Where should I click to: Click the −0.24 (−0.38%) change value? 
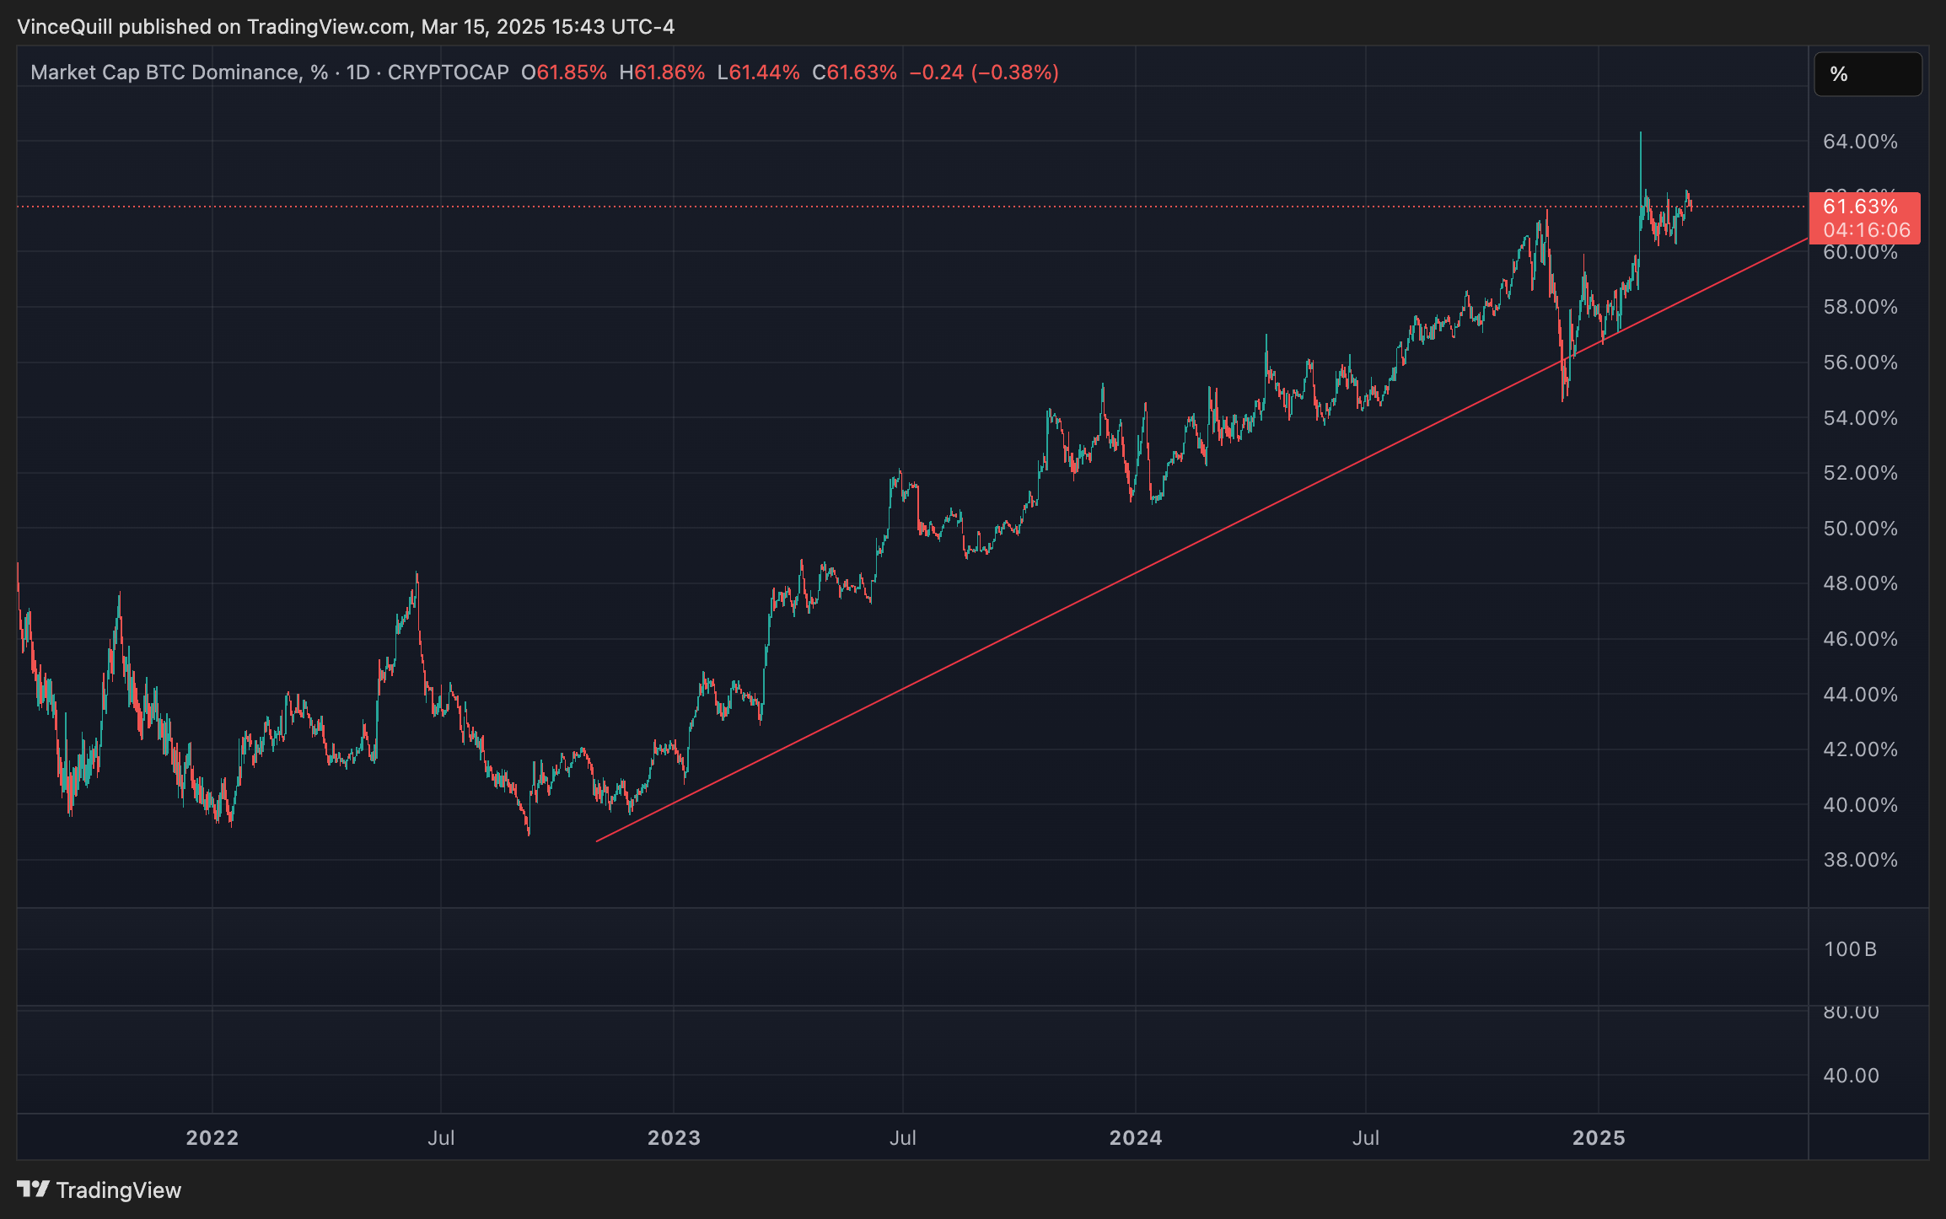pos(984,72)
